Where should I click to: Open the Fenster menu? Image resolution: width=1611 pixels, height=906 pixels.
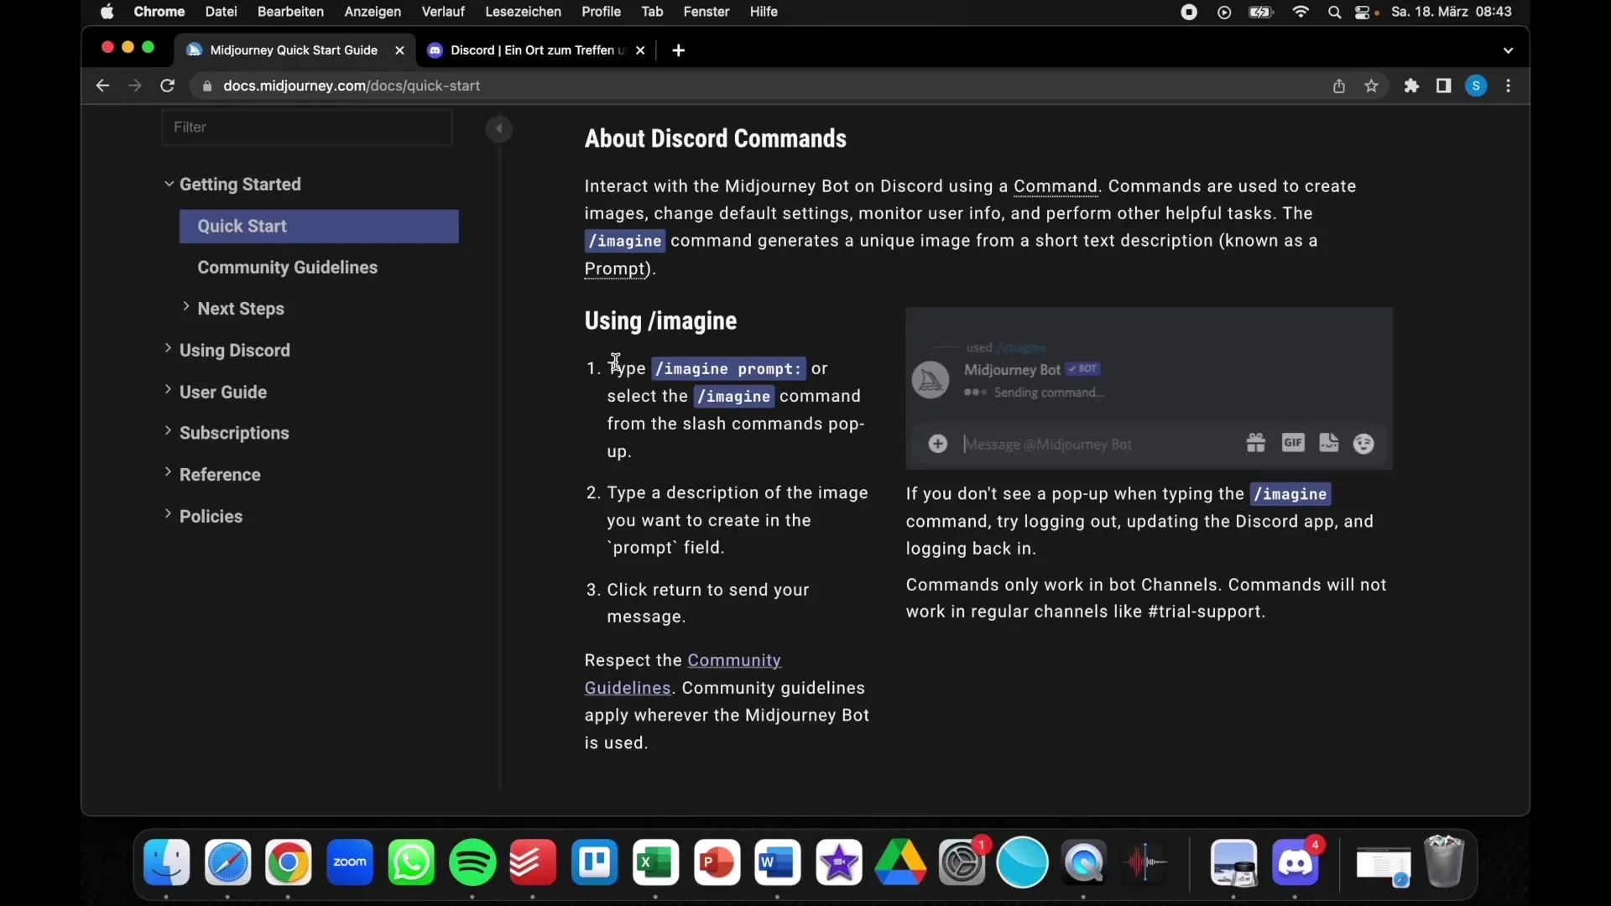[706, 12]
